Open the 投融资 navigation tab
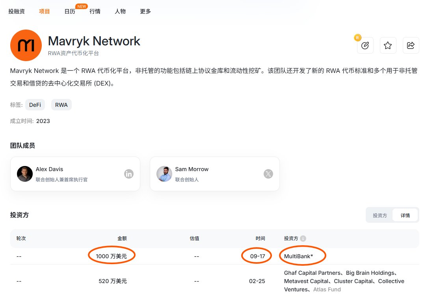Image resolution: width=426 pixels, height=302 pixels. [x=16, y=11]
